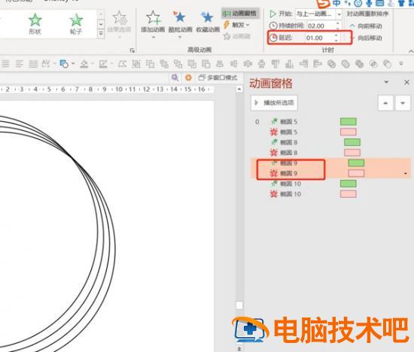
Task: Click the align top icon in toolbar
Action: (x=275, y=64)
